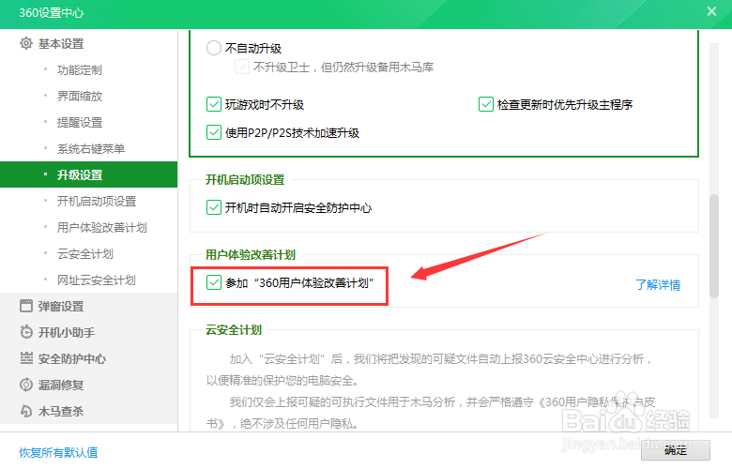The image size is (732, 469).
Task: Open 提醒设置 in sidebar
Action: pyautogui.click(x=80, y=122)
